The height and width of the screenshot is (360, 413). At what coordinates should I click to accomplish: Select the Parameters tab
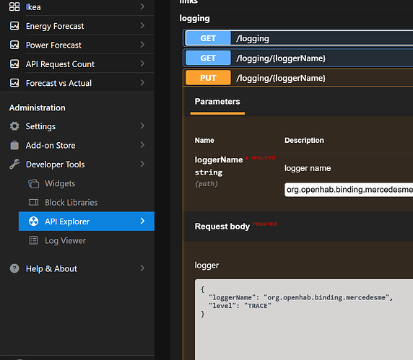coord(217,102)
